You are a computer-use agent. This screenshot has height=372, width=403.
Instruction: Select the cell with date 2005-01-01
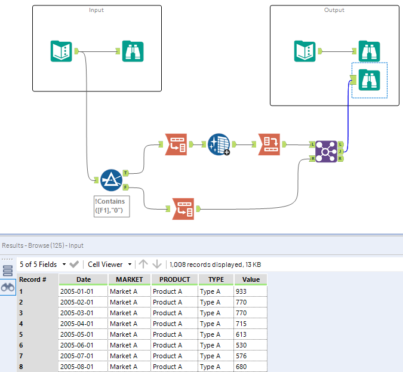coord(83,291)
